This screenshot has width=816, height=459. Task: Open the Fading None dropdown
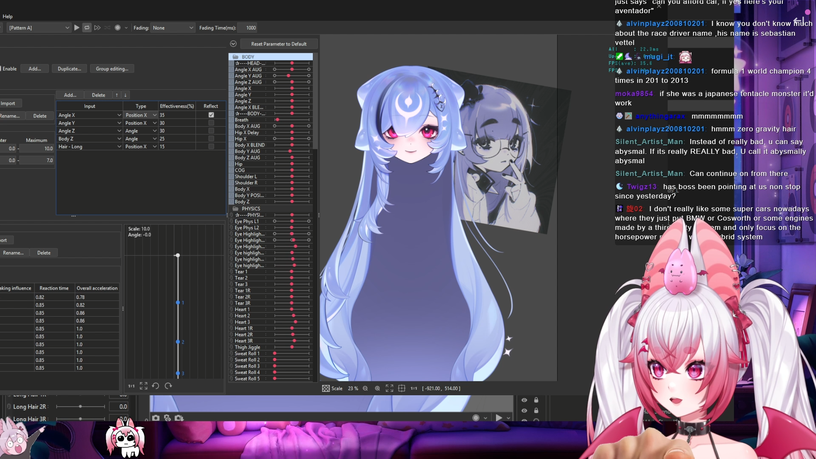pos(173,28)
